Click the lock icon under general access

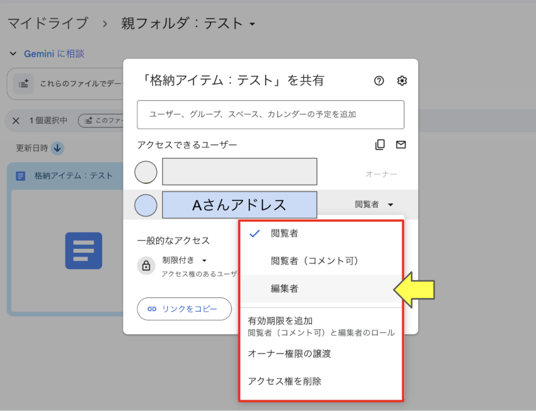click(x=146, y=265)
